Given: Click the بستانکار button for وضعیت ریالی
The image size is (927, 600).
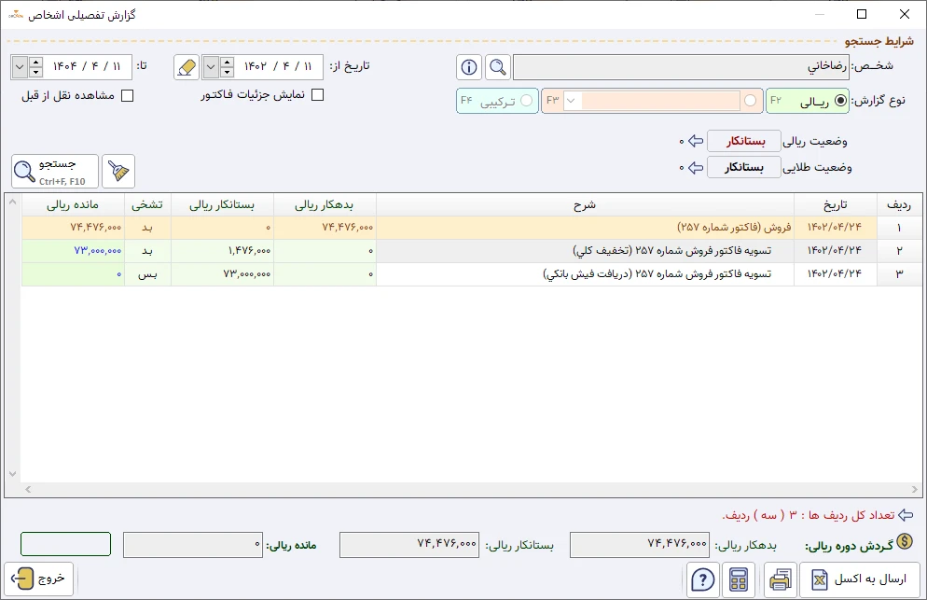Looking at the screenshot, I should [744, 142].
